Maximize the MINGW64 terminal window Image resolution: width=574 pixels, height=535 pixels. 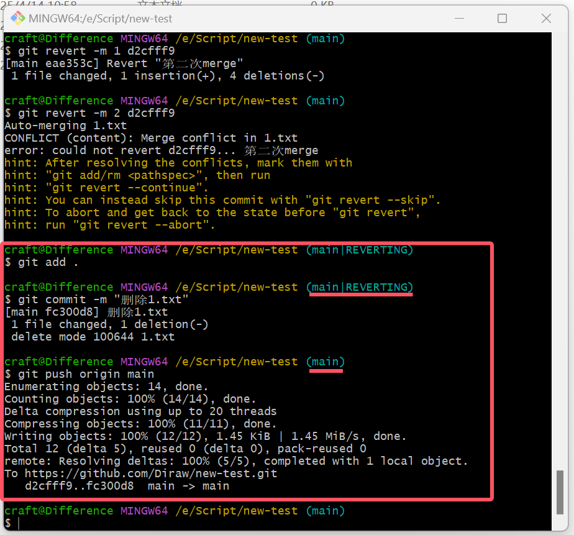502,18
